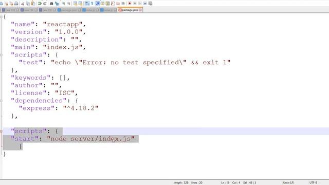Click the Print toolbar icon
This screenshot has width=329, height=185.
(x=16, y=4)
